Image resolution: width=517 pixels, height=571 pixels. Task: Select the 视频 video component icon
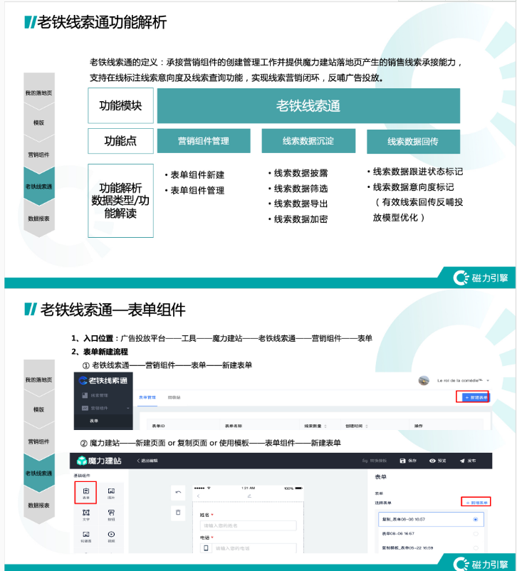[111, 535]
